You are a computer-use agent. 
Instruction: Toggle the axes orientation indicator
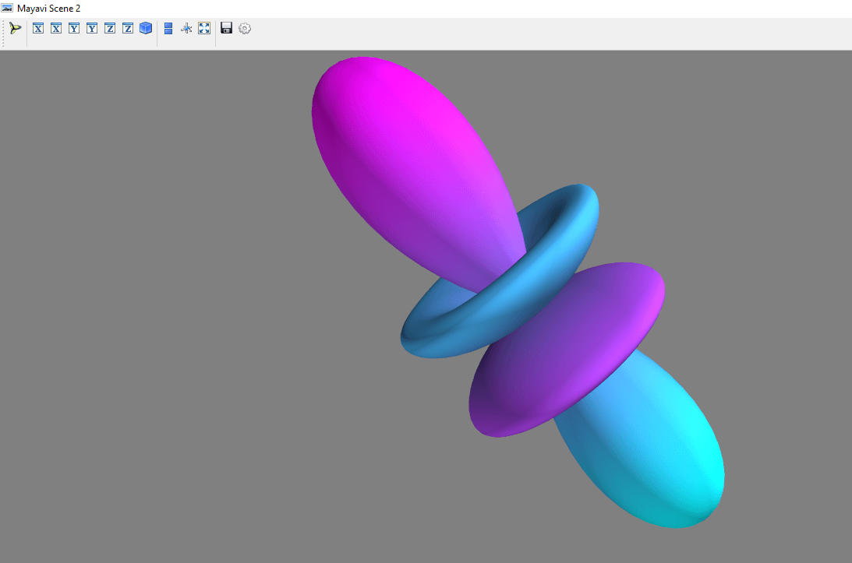186,28
